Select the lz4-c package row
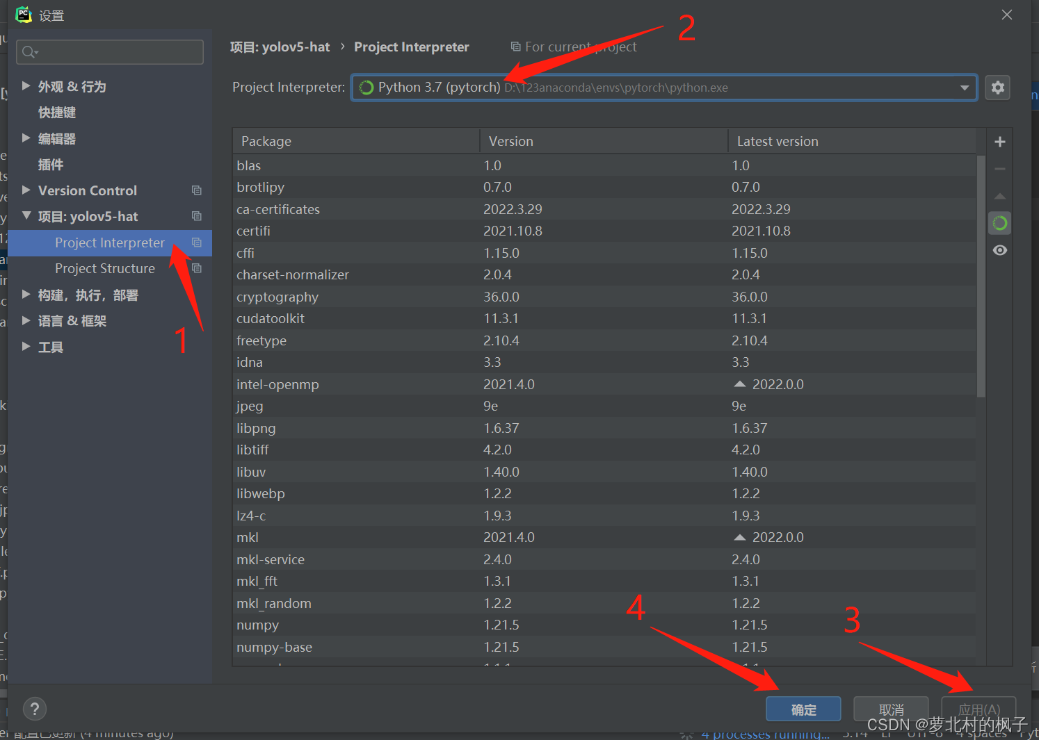Viewport: 1039px width, 740px height. pyautogui.click(x=604, y=516)
